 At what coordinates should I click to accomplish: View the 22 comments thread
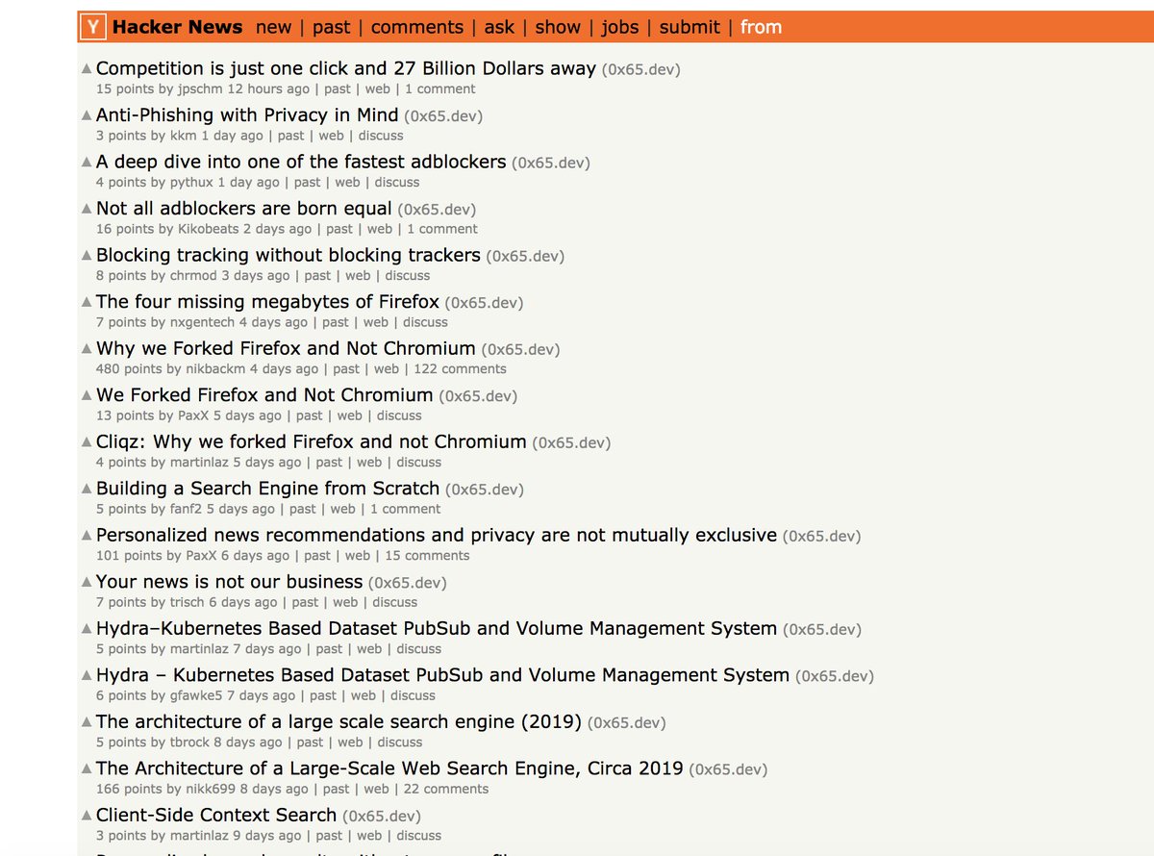(446, 789)
